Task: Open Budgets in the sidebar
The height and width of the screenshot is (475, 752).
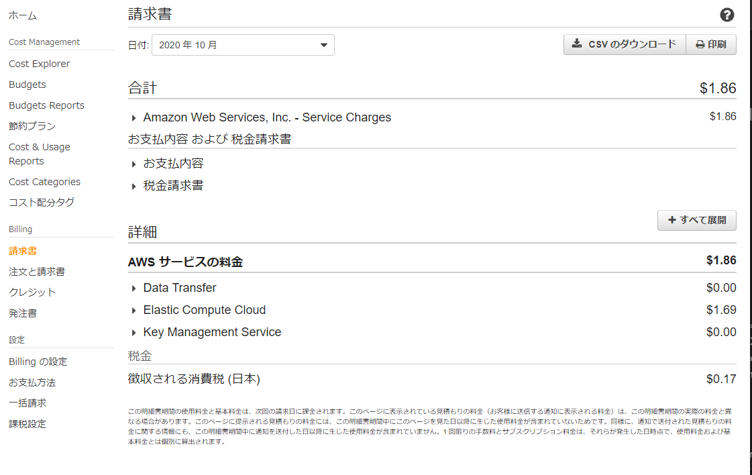Action: [28, 85]
